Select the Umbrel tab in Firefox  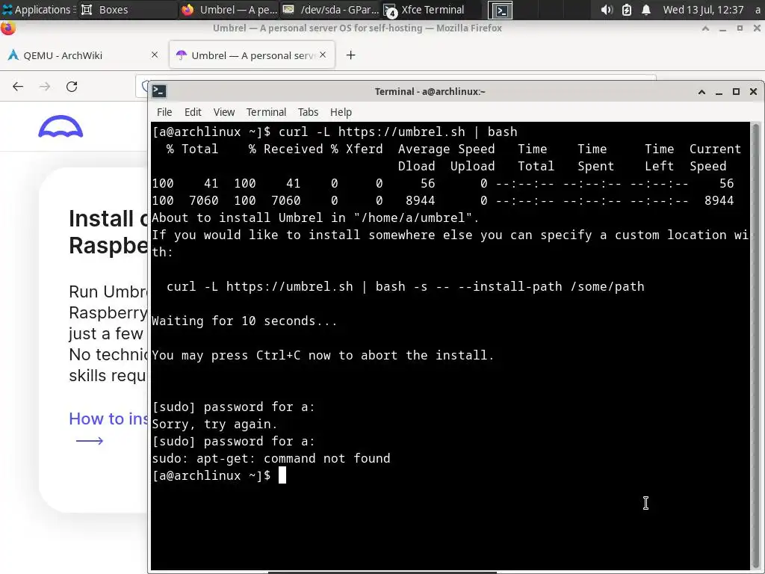coord(252,55)
